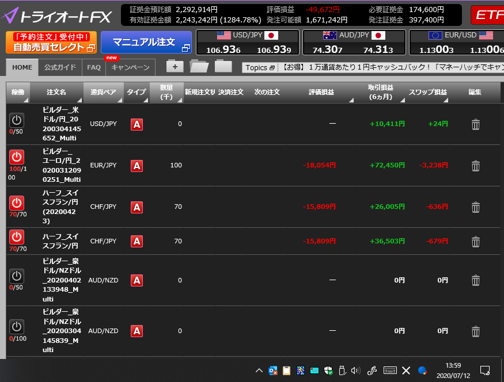The width and height of the screenshot is (504, 382).
Task: Click the マニュアル注文 button
Action: 146,43
